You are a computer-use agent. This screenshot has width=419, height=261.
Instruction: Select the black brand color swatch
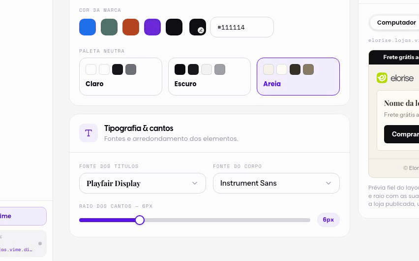[x=174, y=27]
